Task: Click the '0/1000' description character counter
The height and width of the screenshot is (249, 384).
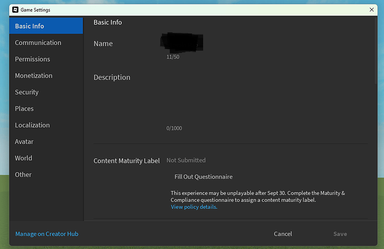Action: point(174,128)
